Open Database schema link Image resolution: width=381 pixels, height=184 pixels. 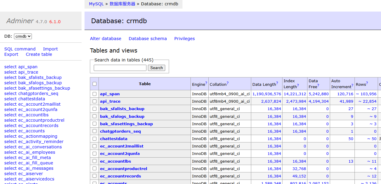[x=148, y=39]
